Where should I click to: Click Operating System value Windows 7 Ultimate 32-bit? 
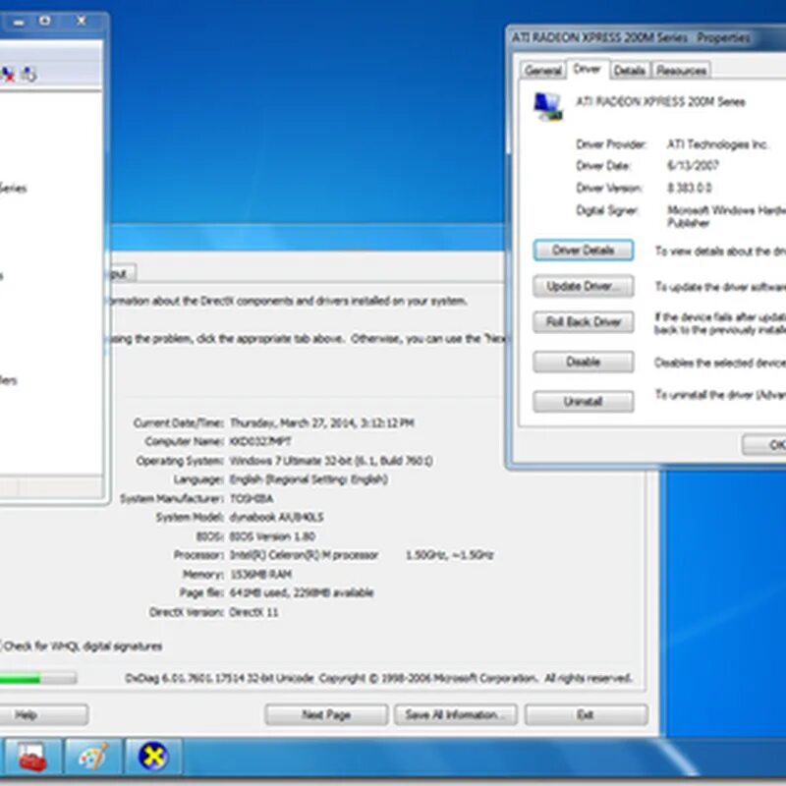331,461
